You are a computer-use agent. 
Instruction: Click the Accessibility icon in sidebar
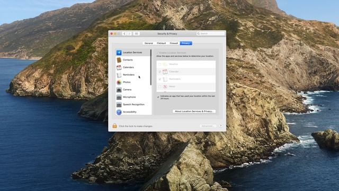point(119,112)
